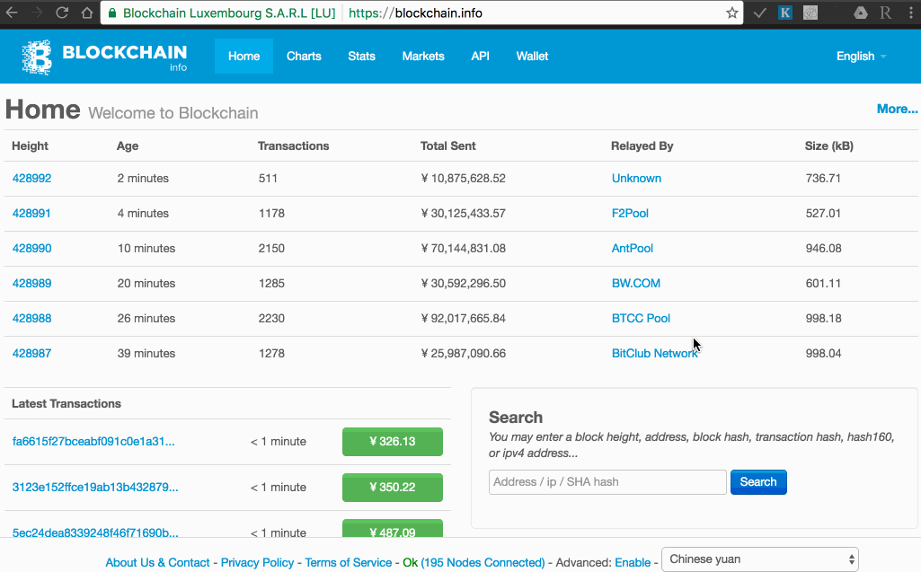
Task: Click the BW.COM relay link
Action: [x=635, y=283]
